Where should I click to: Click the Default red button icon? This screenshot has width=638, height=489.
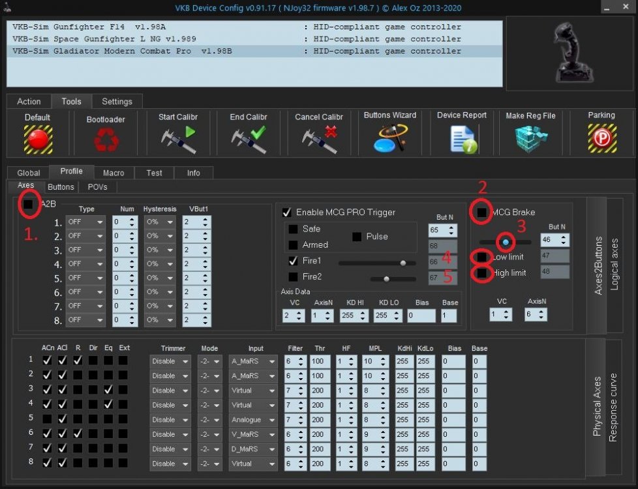(x=38, y=138)
